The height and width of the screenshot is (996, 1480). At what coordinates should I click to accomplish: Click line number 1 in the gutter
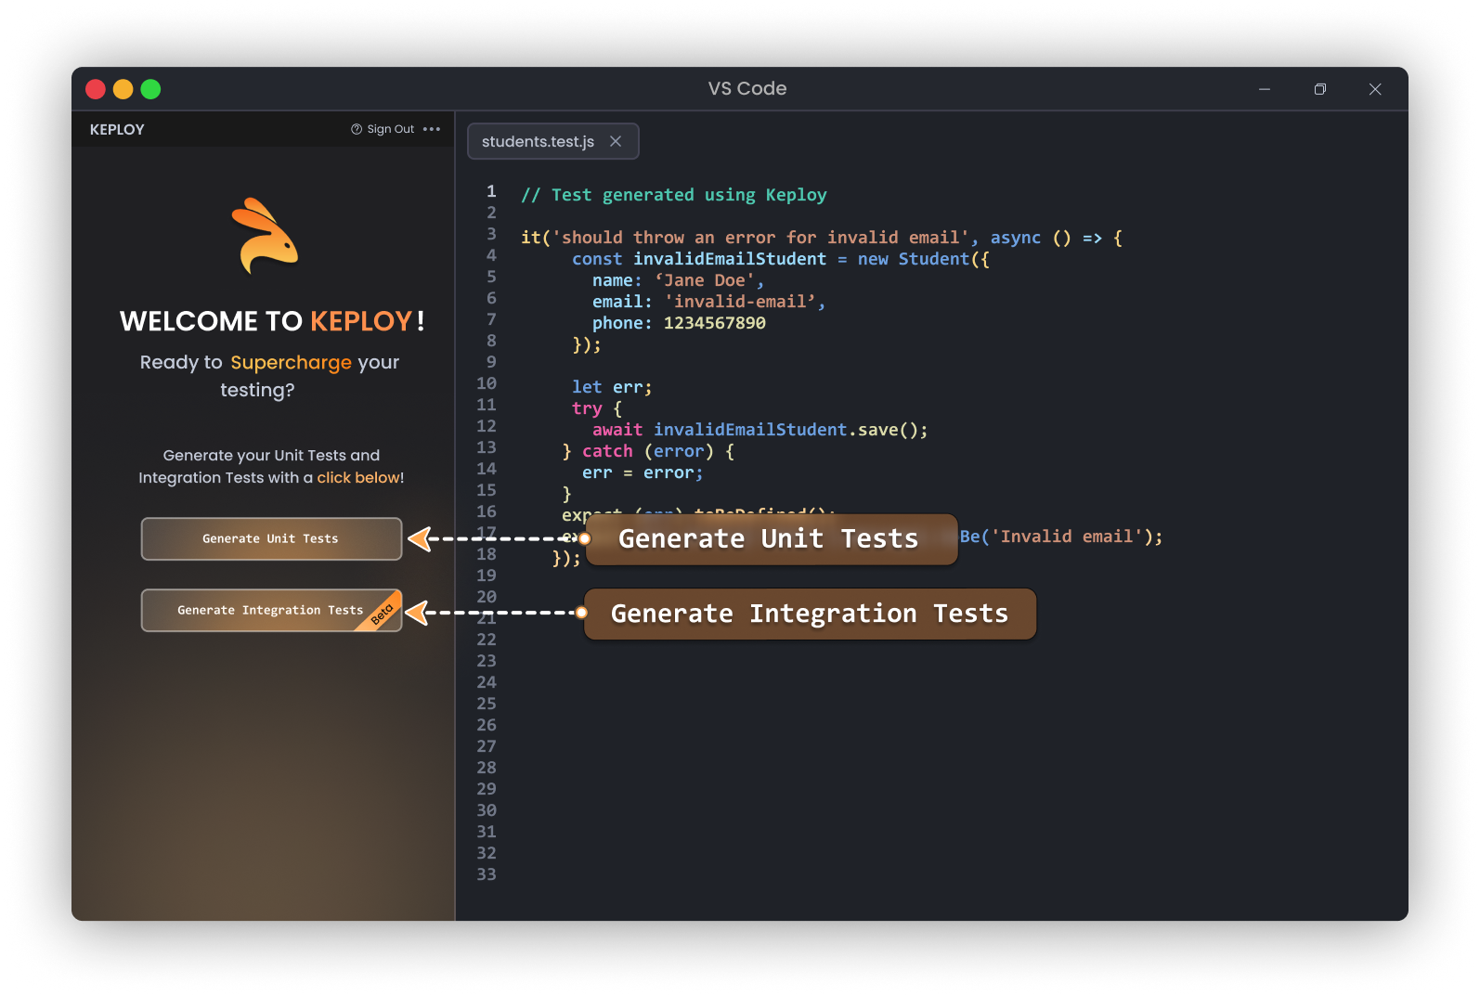491,191
